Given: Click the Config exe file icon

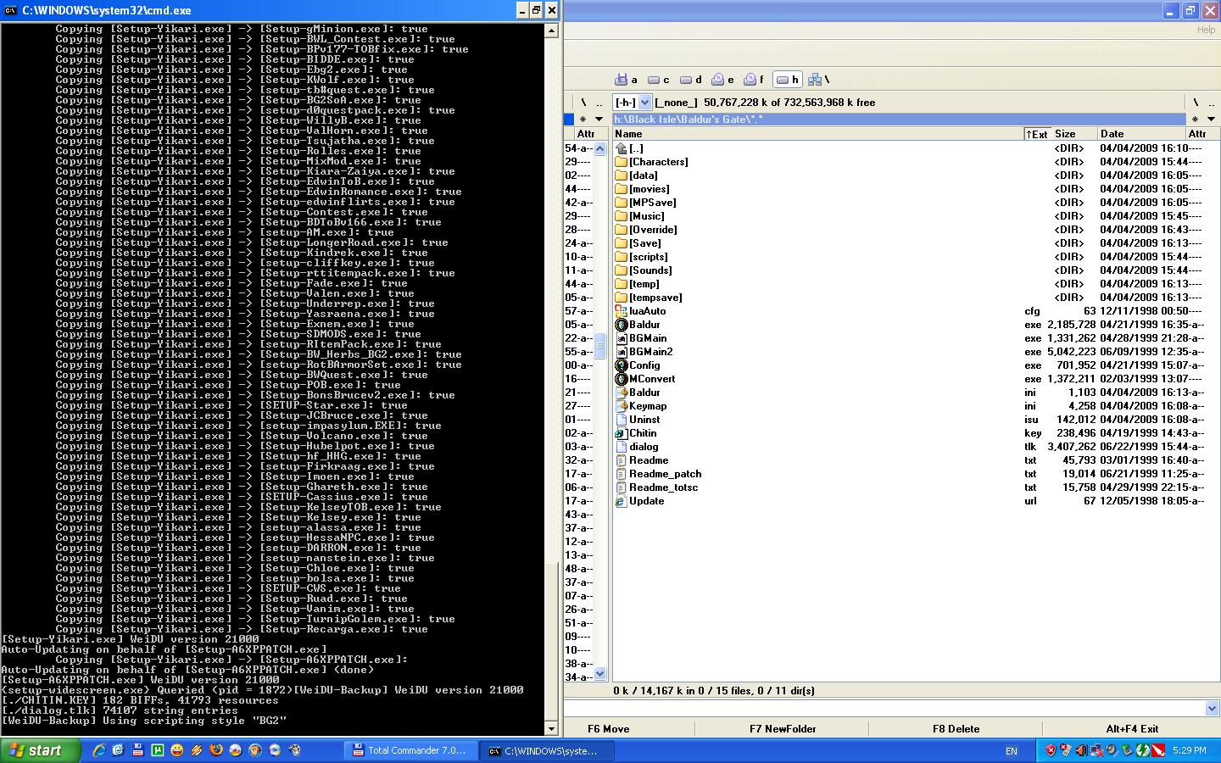Looking at the screenshot, I should click(x=621, y=365).
